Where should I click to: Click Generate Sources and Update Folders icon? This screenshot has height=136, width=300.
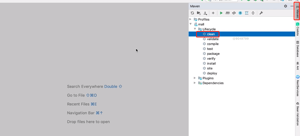coord(199,13)
